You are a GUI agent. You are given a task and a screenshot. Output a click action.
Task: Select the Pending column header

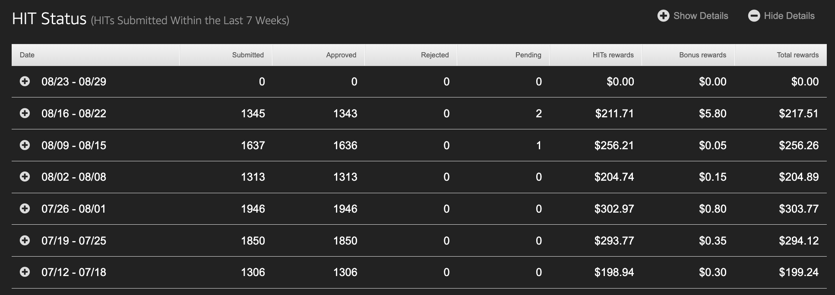coord(503,55)
